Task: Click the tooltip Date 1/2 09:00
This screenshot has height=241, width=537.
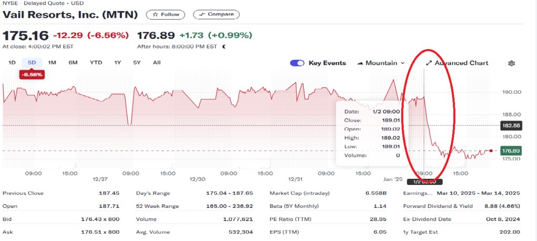Action: coord(387,112)
